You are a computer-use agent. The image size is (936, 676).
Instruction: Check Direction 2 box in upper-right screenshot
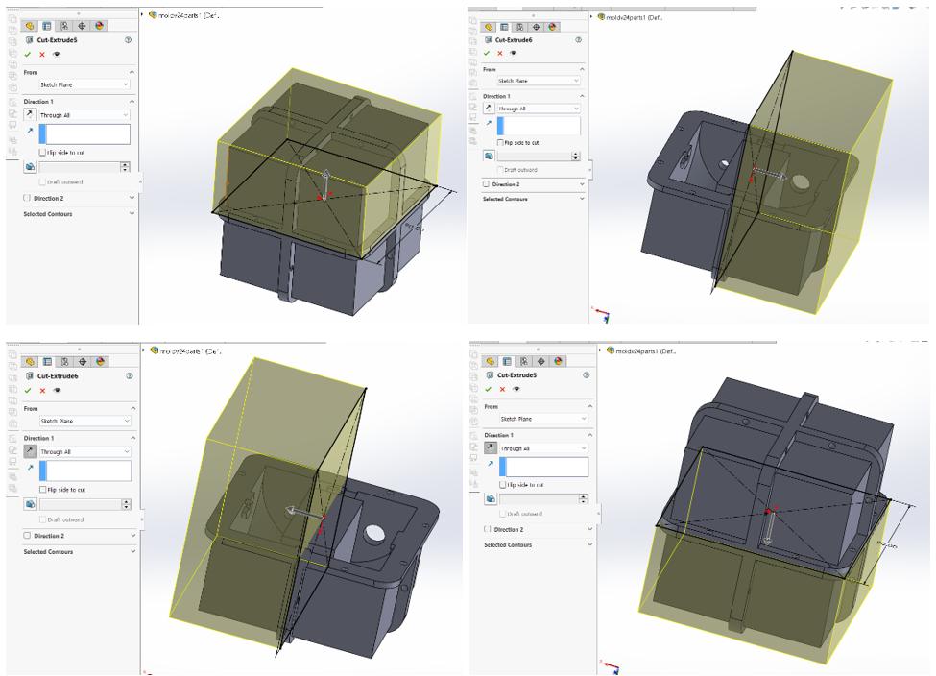[486, 184]
